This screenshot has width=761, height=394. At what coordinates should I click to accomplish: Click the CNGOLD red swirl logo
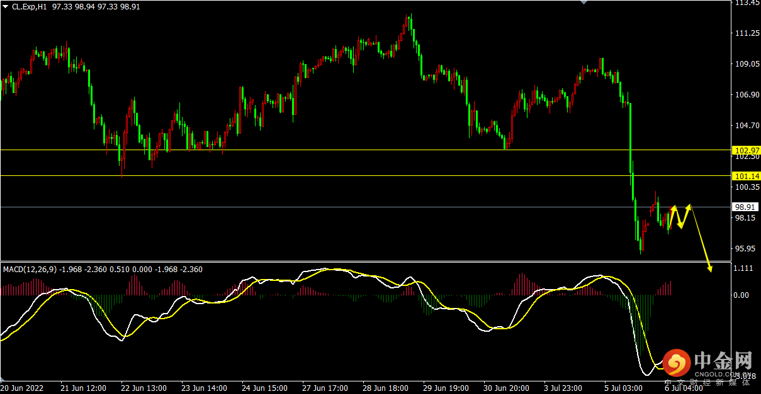(677, 362)
